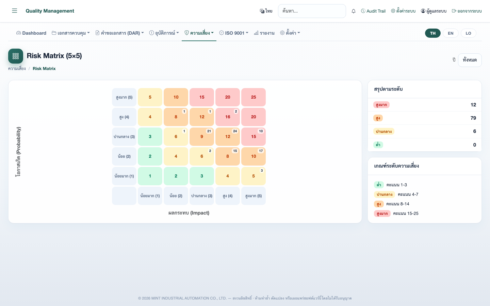Select cell 5 with badge 3
490x306 pixels.
coord(254,176)
